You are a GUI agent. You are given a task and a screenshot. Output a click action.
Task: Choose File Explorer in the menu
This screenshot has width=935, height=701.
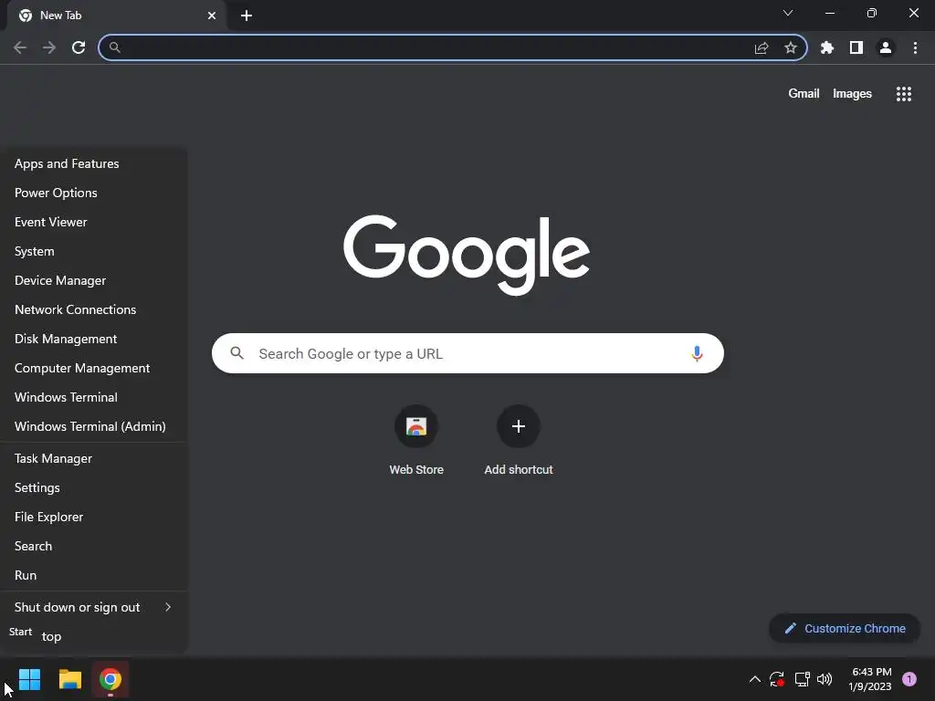pos(94,517)
